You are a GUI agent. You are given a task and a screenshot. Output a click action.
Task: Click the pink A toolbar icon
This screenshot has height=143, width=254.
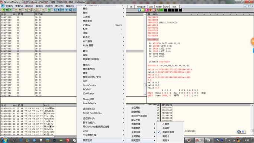[x=147, y=10]
